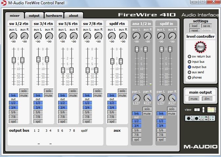Image resolution: width=221 pixels, height=157 pixels.
Task: Click left fader of ana 1/2 in
Action: coord(137,49)
